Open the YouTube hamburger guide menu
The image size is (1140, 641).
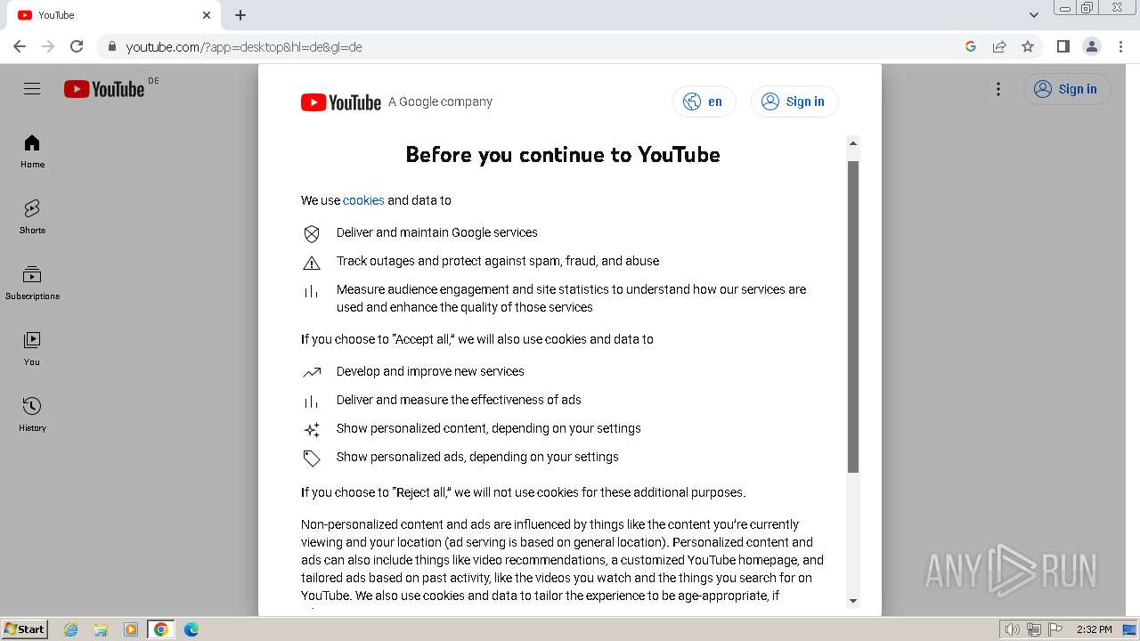point(32,89)
